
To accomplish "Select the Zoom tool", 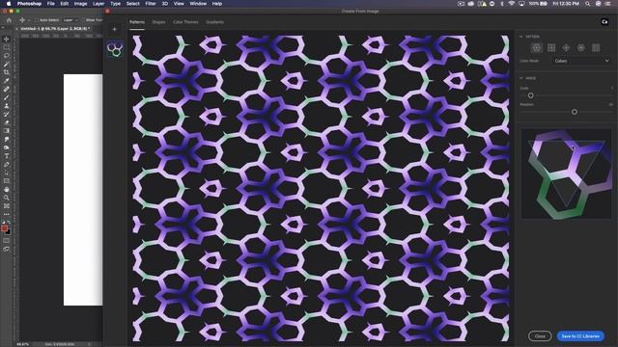I will pyautogui.click(x=7, y=198).
